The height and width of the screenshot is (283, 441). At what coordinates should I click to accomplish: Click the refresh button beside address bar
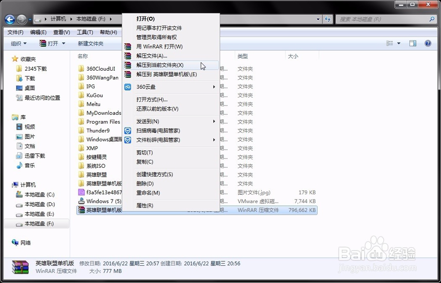(x=327, y=19)
